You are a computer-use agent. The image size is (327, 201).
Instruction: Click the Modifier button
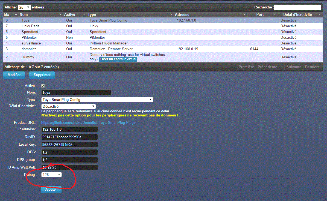(x=14, y=75)
